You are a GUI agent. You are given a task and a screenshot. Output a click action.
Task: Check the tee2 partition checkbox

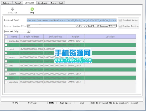[x=6, y=70]
